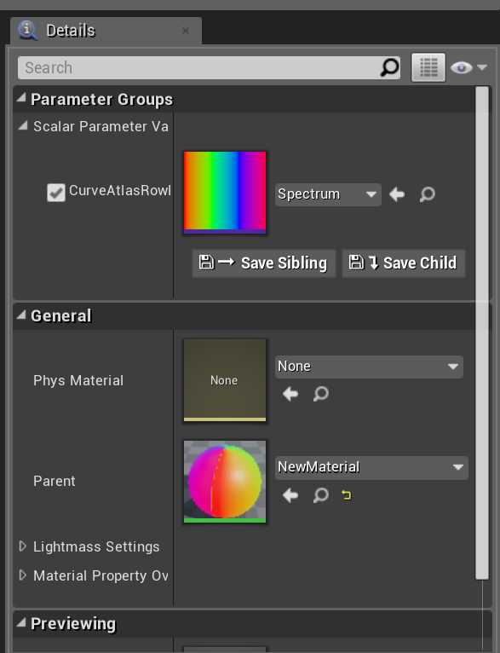Viewport: 500px width, 653px height.
Task: Click the Save Child button
Action: coord(404,263)
